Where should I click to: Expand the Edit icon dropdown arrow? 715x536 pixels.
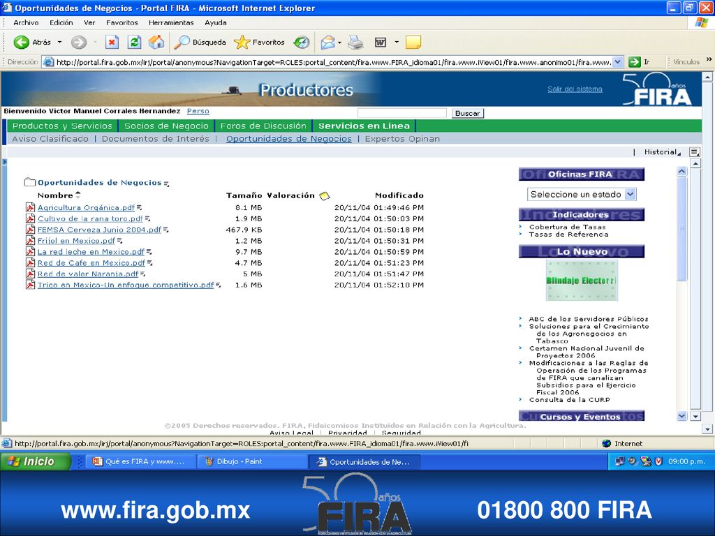(397, 43)
